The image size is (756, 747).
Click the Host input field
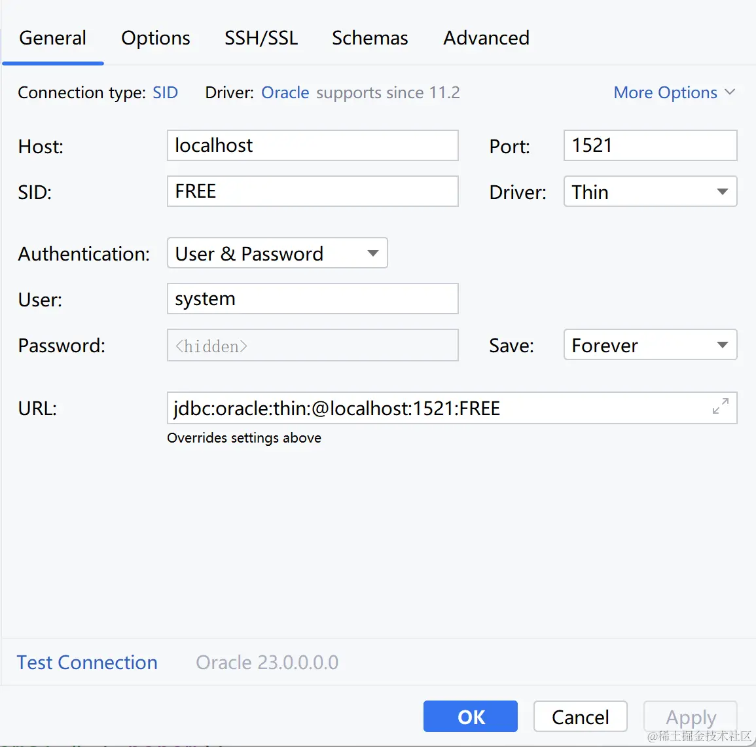pos(312,145)
